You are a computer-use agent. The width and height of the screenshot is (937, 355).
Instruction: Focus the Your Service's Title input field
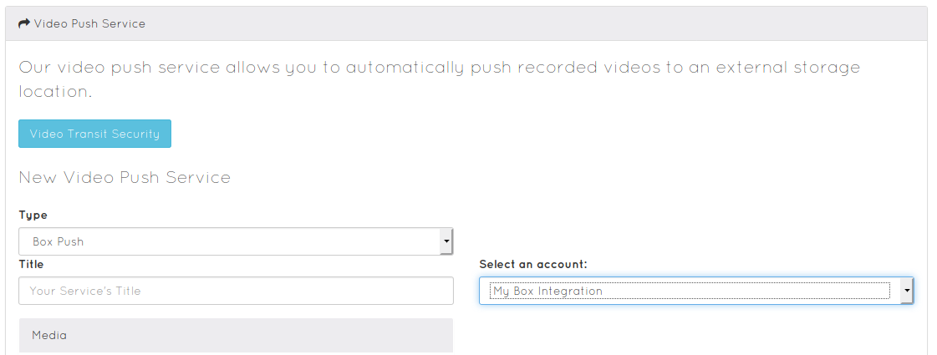point(236,291)
